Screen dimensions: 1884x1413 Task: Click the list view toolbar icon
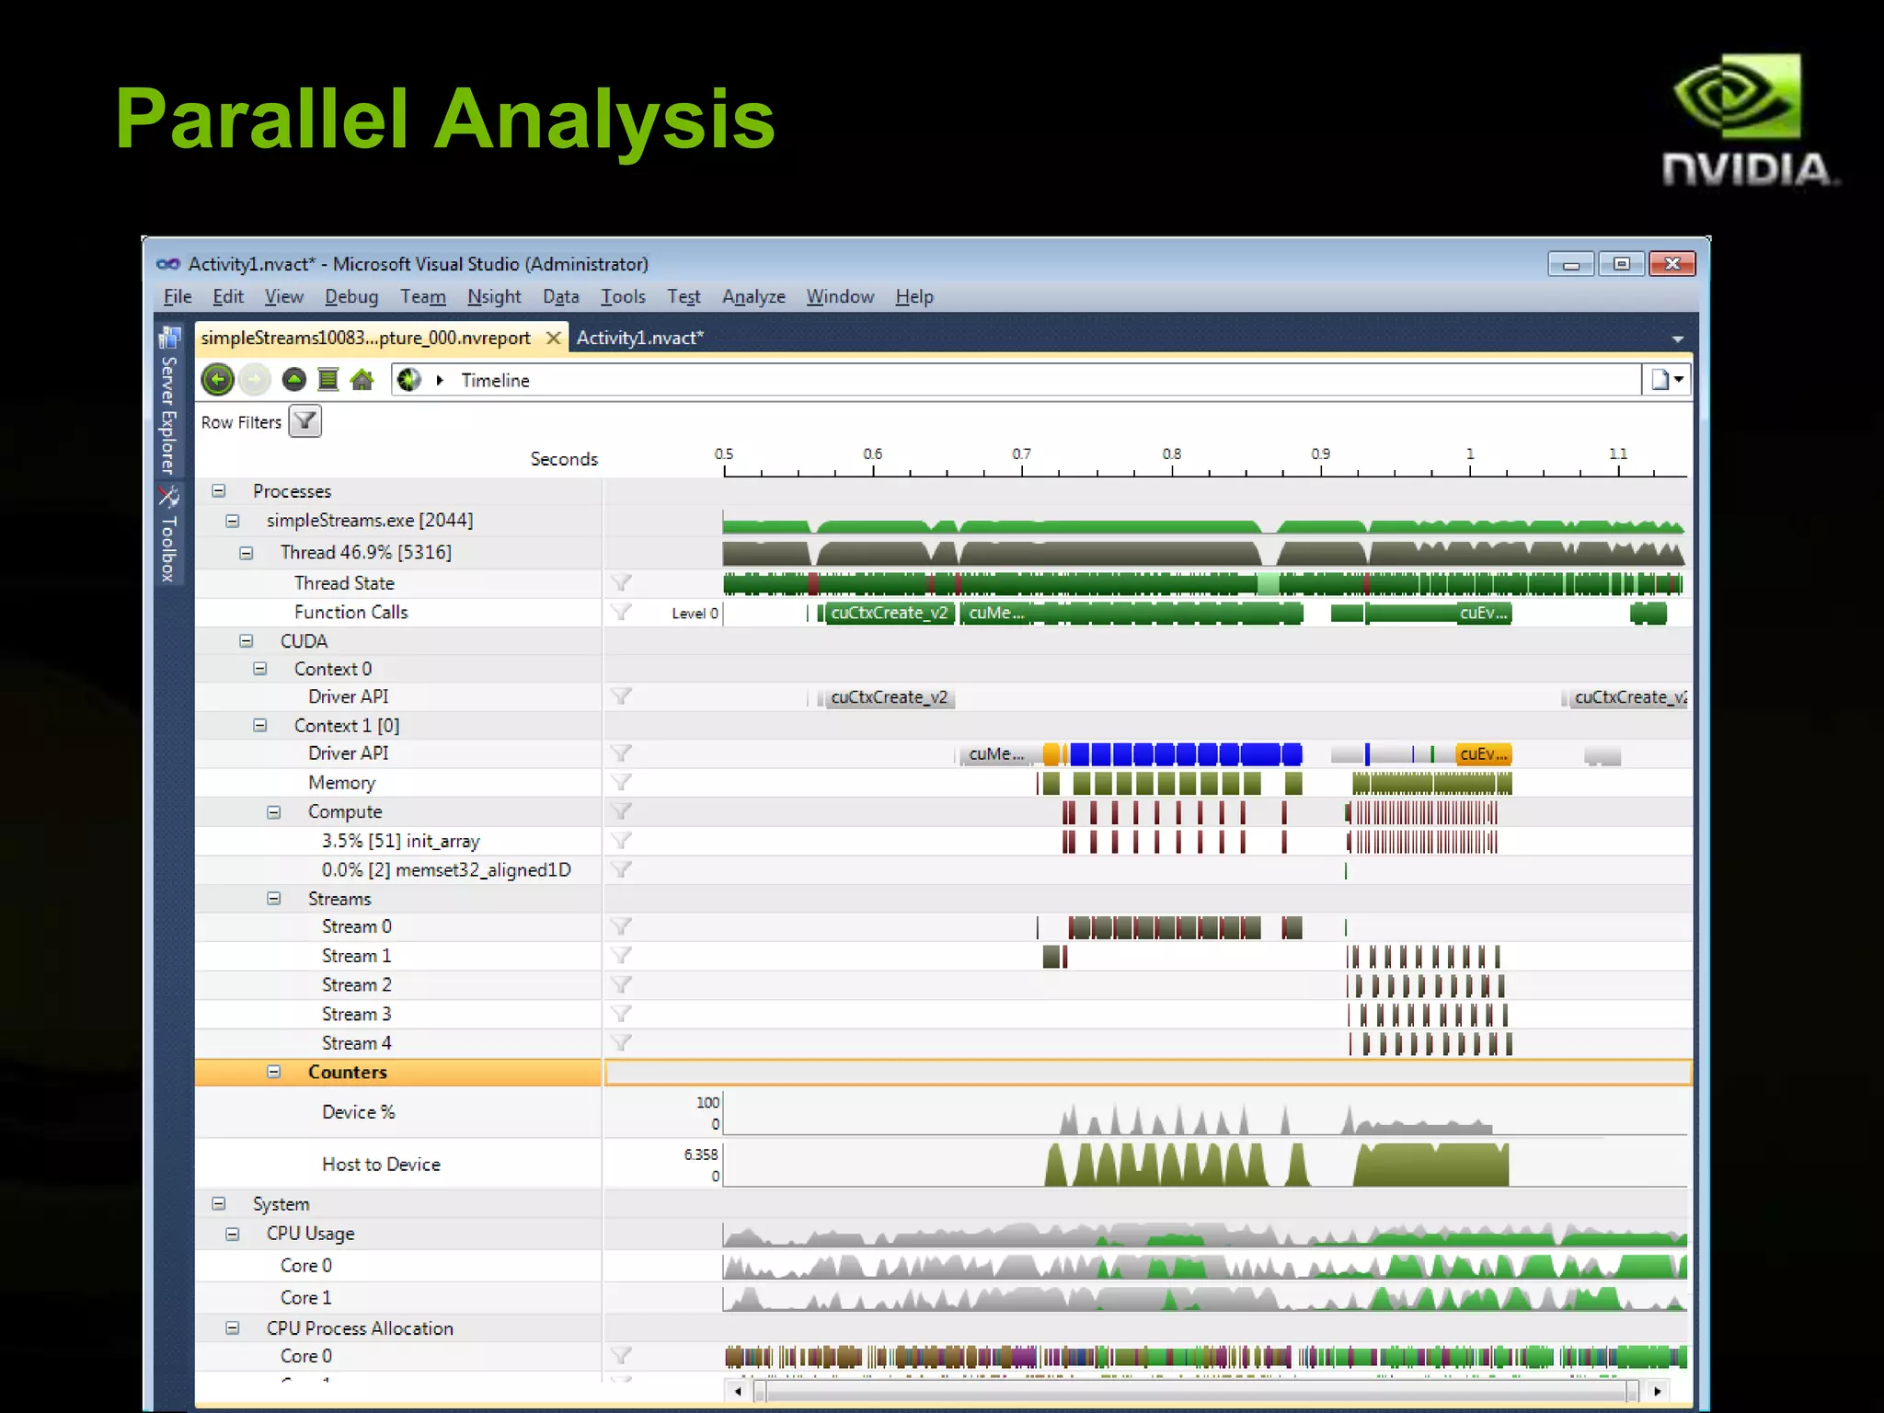coord(327,379)
